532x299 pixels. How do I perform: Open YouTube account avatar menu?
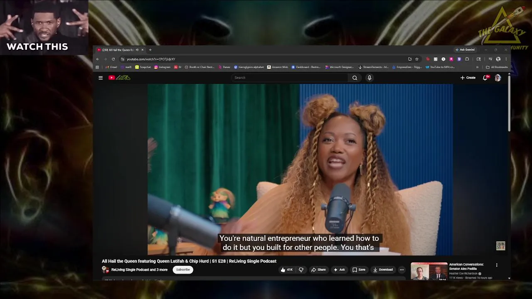498,78
